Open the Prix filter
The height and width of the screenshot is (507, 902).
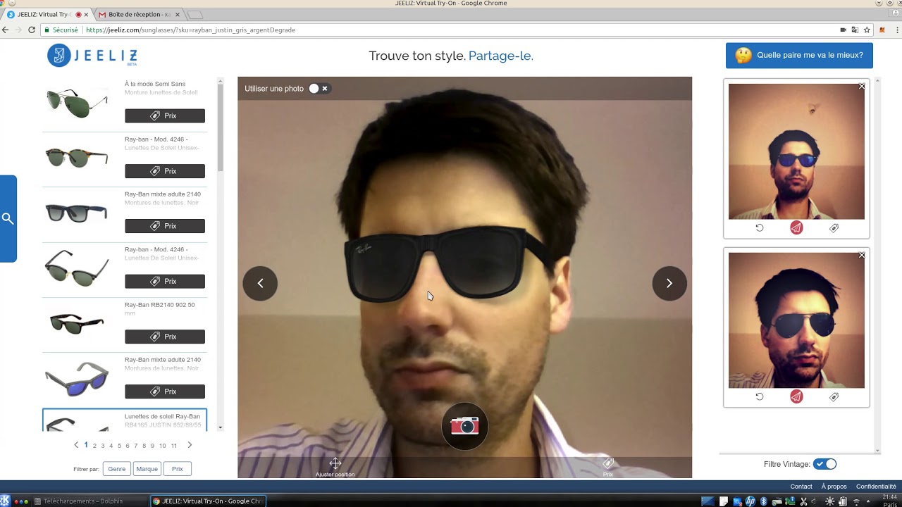(x=178, y=469)
